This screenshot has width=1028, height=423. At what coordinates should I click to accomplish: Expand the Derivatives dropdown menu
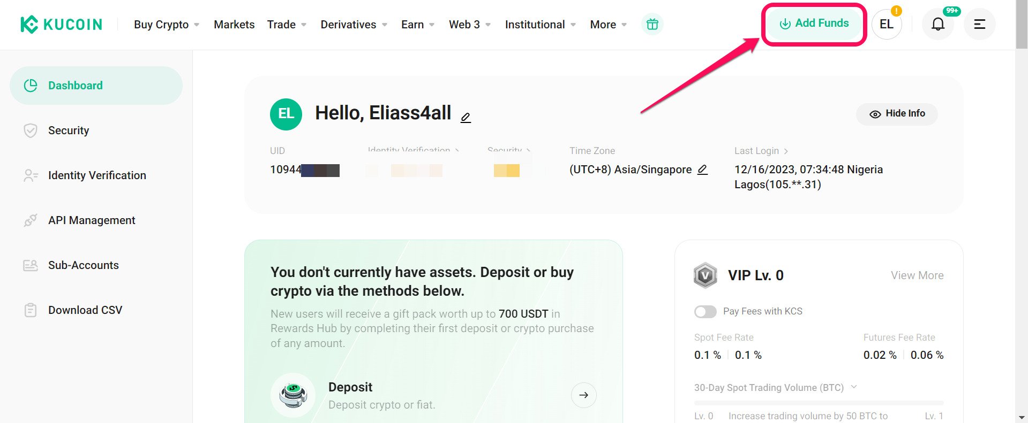[x=354, y=25]
